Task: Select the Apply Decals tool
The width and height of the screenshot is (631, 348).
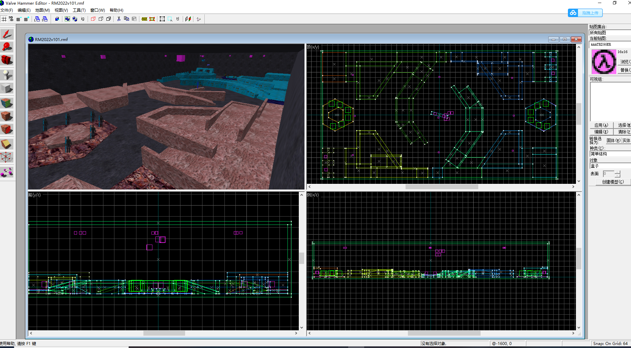Action: click(x=7, y=129)
